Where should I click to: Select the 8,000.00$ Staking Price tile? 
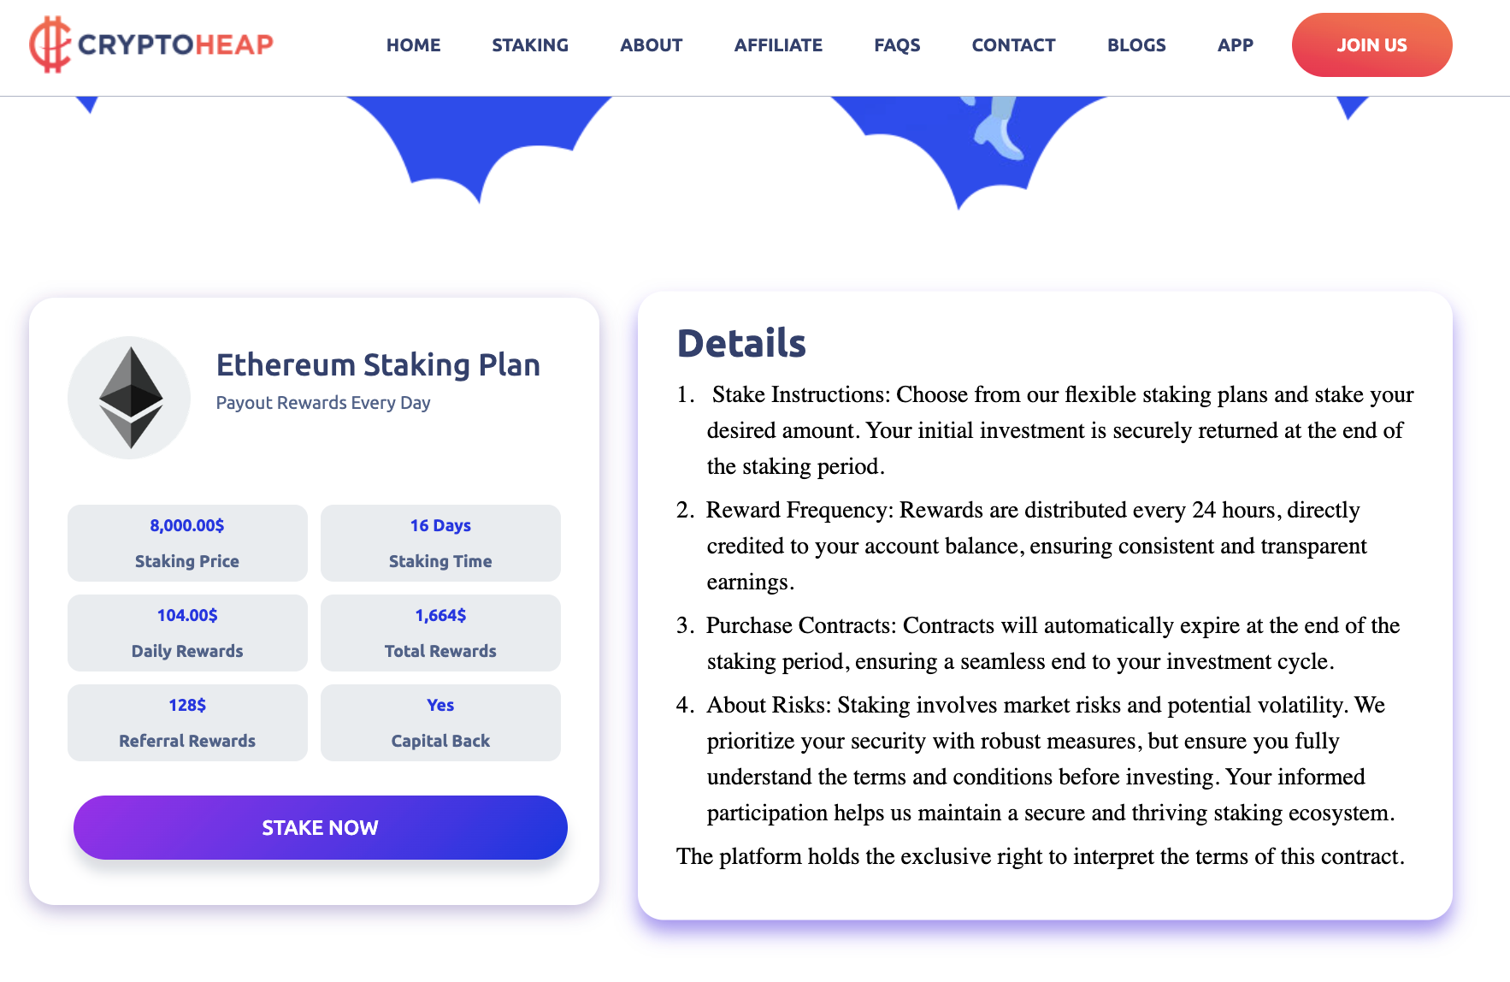click(187, 543)
